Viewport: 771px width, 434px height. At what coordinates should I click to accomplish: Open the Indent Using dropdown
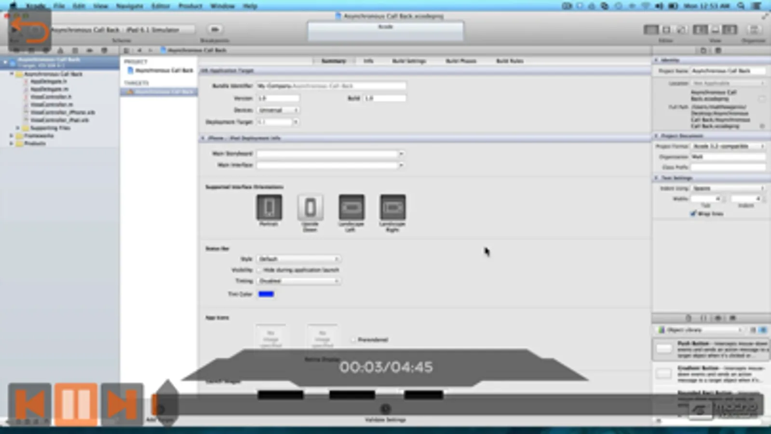[x=729, y=189]
